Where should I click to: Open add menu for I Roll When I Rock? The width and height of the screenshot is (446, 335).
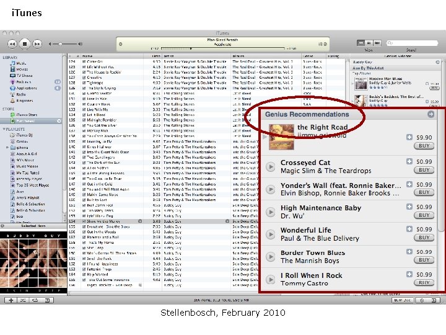(409, 274)
